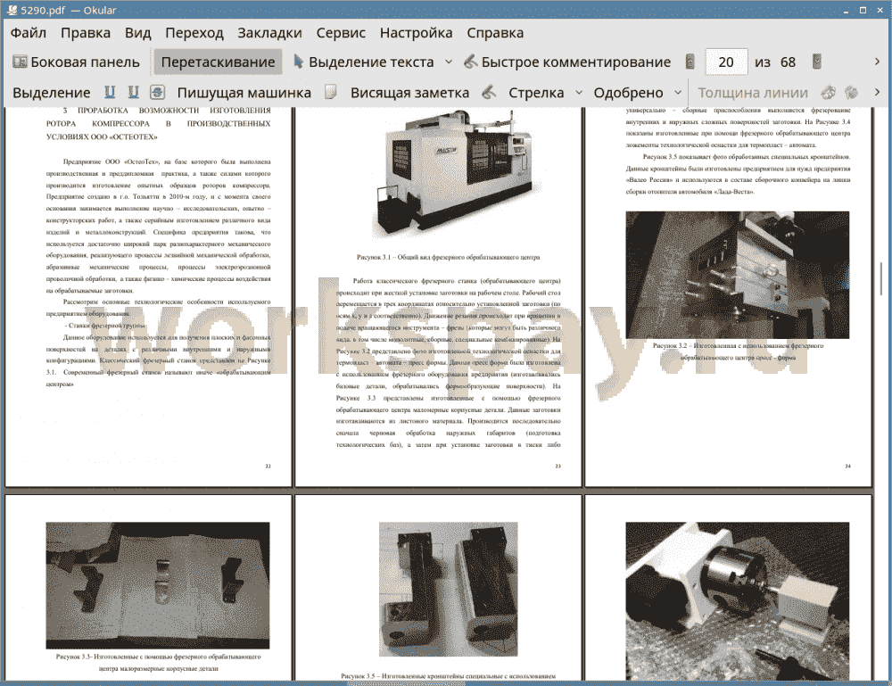The image size is (892, 686).
Task: Click the second color palette icon
Action: pyautogui.click(x=851, y=92)
